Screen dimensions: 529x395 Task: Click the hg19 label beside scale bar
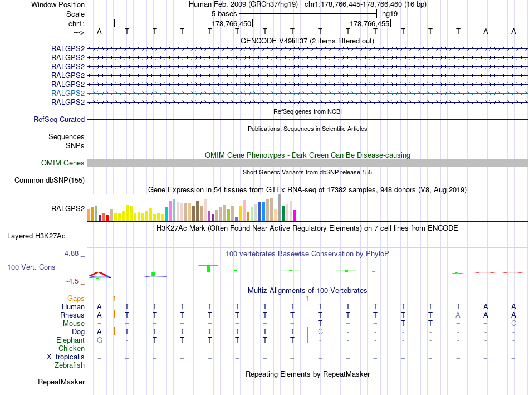click(x=390, y=14)
